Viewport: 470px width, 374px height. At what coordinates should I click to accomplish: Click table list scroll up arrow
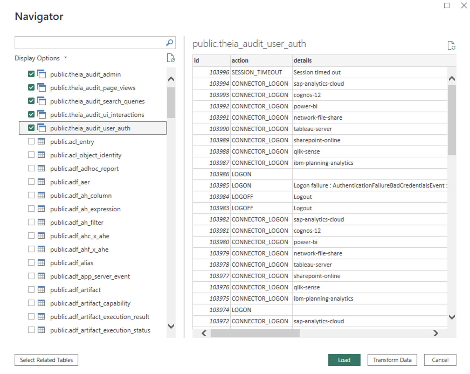171,79
